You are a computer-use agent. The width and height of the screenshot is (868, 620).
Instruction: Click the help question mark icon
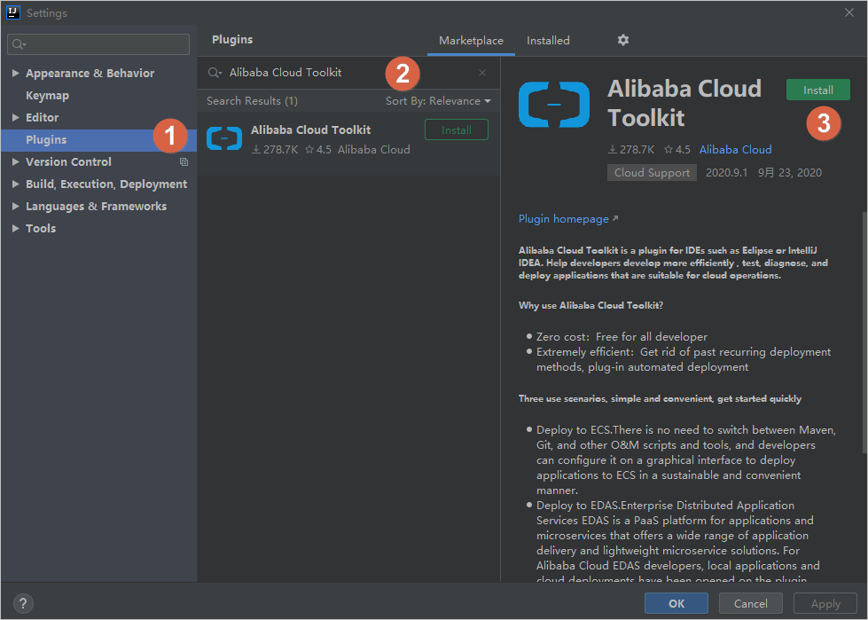click(x=21, y=603)
